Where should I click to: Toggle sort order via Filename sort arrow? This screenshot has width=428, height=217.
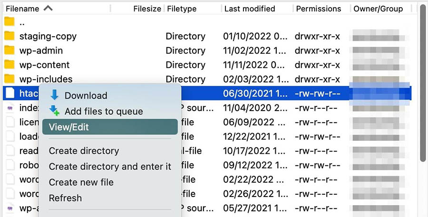[48, 9]
